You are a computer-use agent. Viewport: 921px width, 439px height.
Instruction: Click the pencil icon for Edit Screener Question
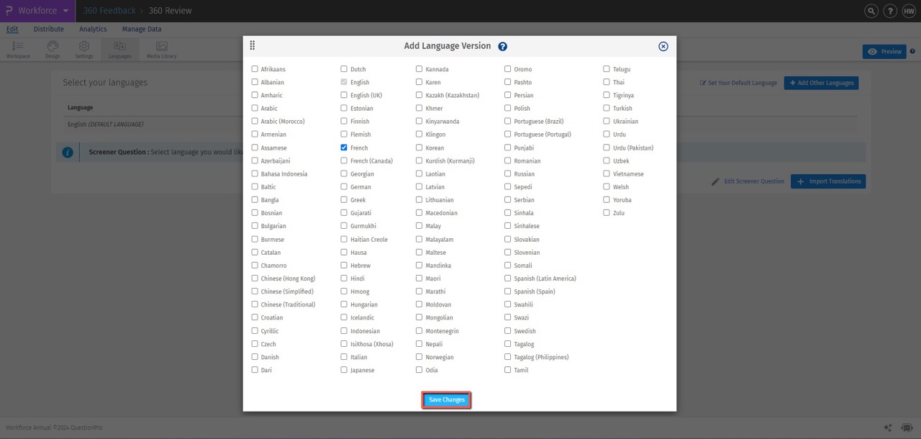(715, 181)
